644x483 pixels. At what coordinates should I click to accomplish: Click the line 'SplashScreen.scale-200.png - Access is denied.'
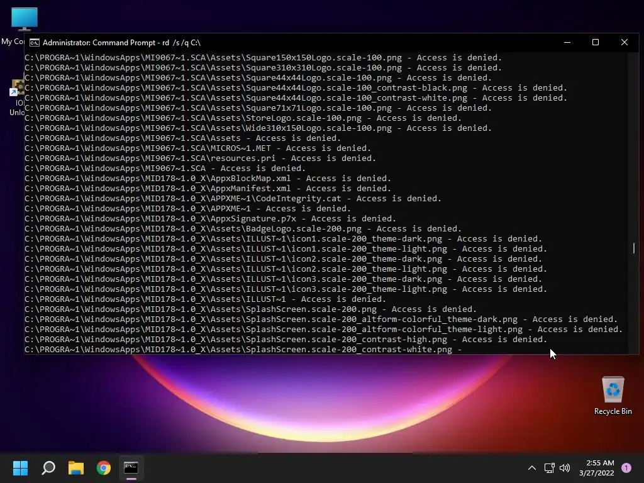pos(250,309)
